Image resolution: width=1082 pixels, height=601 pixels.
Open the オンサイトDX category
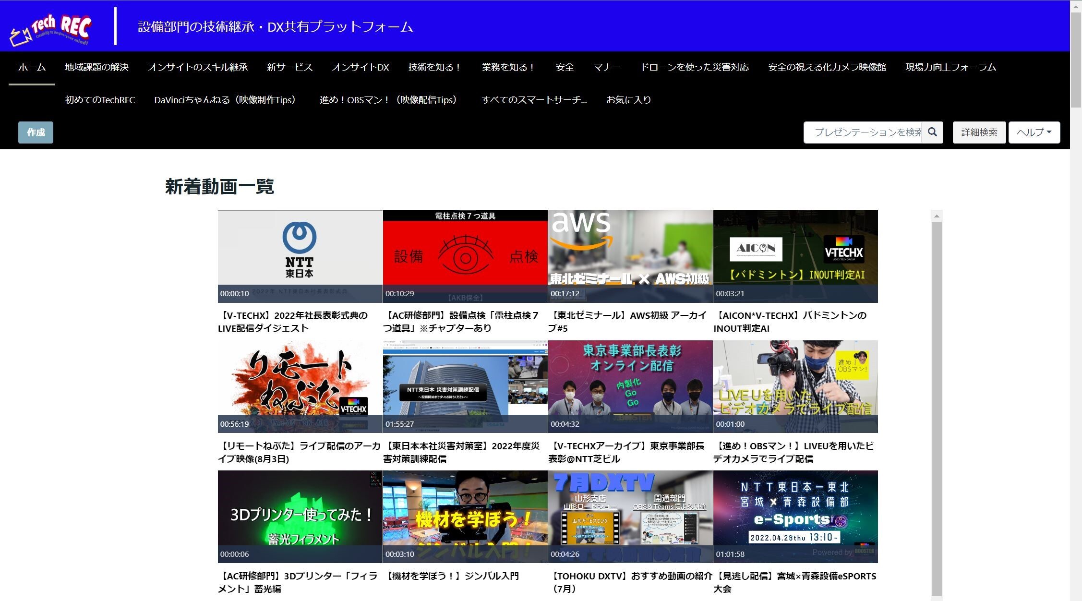pyautogui.click(x=360, y=67)
